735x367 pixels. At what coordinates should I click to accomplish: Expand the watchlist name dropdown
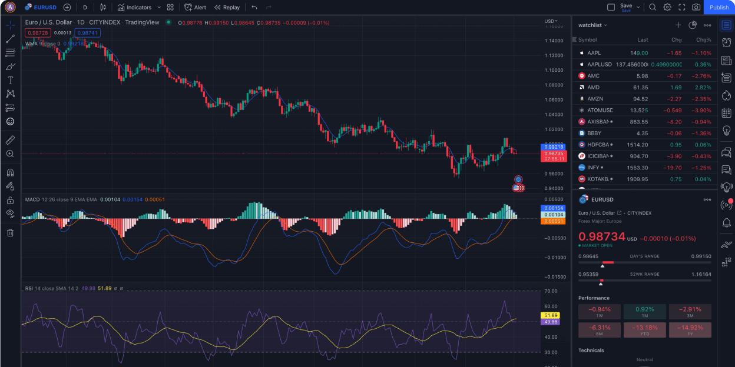click(593, 25)
